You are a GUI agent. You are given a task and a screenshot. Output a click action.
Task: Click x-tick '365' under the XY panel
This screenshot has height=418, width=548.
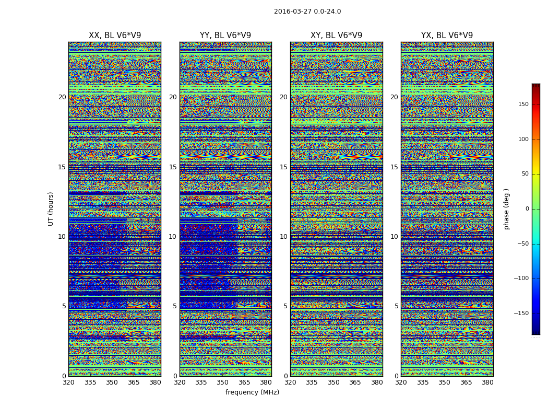click(x=355, y=382)
